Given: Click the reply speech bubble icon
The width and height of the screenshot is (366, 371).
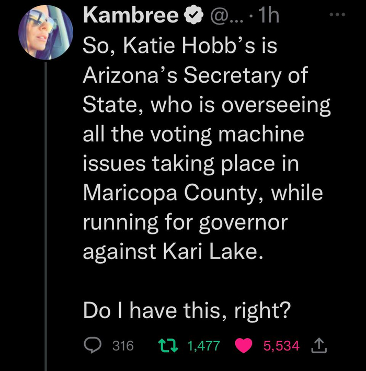Looking at the screenshot, I should click(94, 345).
